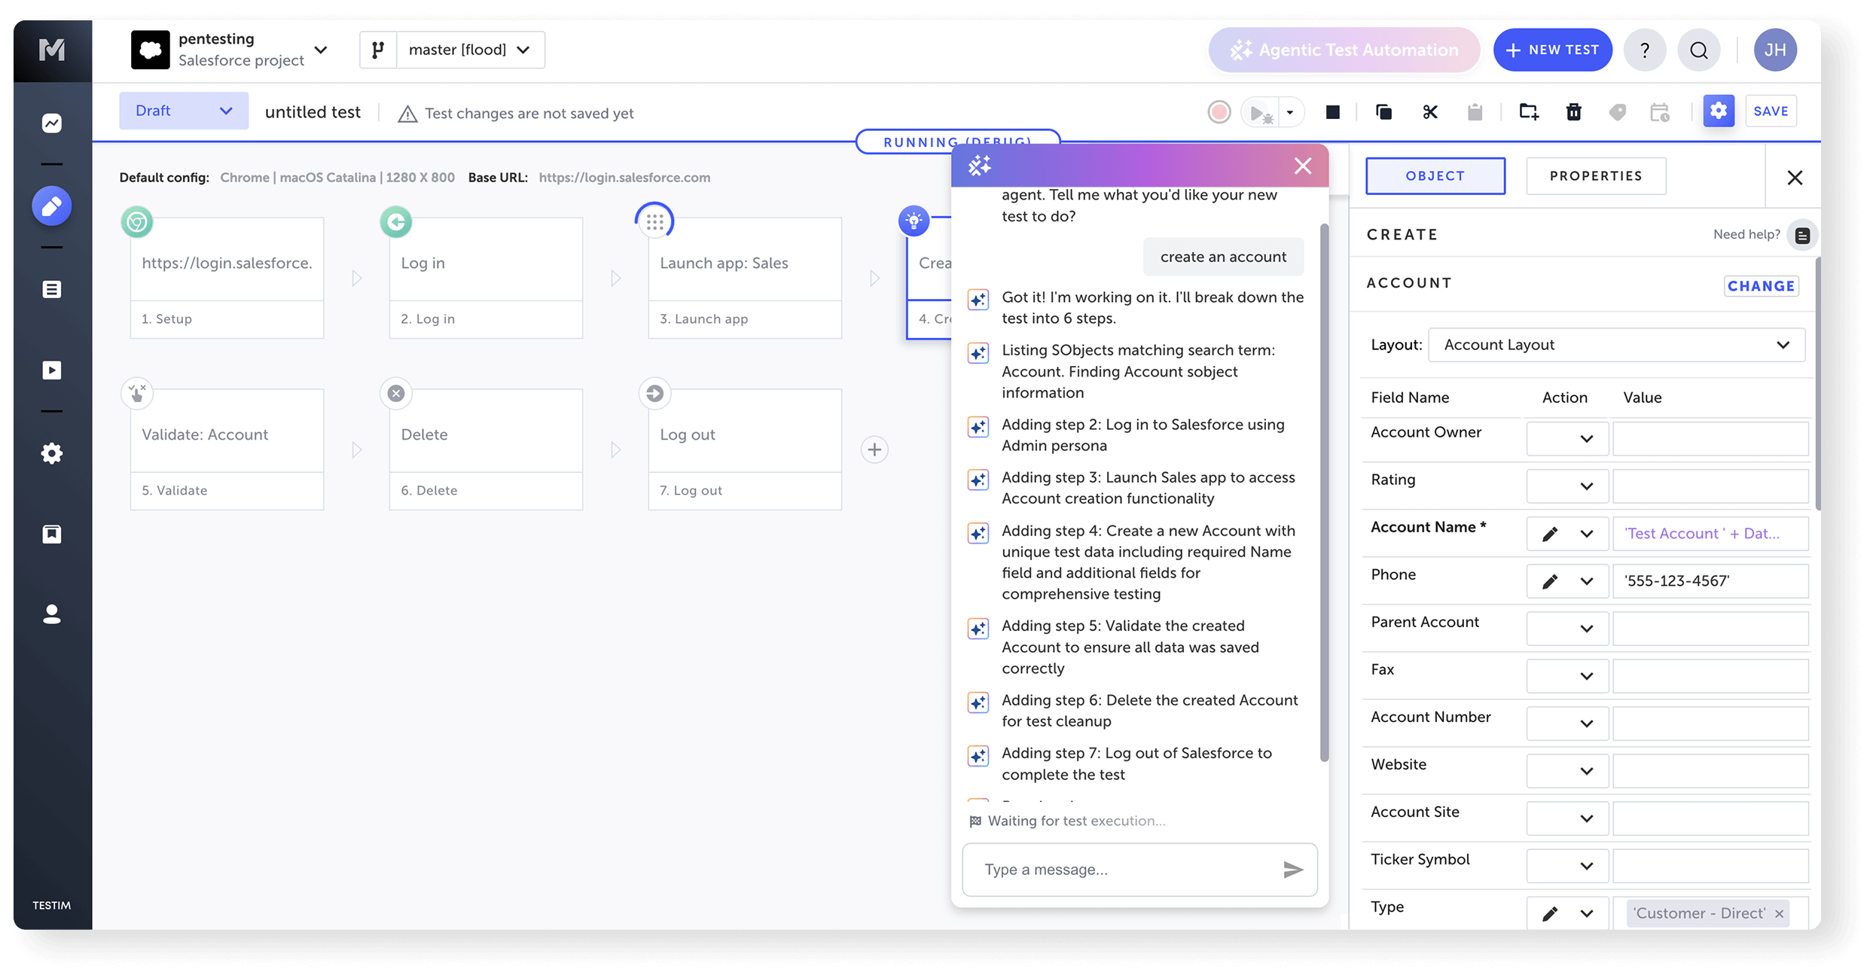The image size is (1873, 975).
Task: Select the OBJECT tab
Action: [1435, 176]
